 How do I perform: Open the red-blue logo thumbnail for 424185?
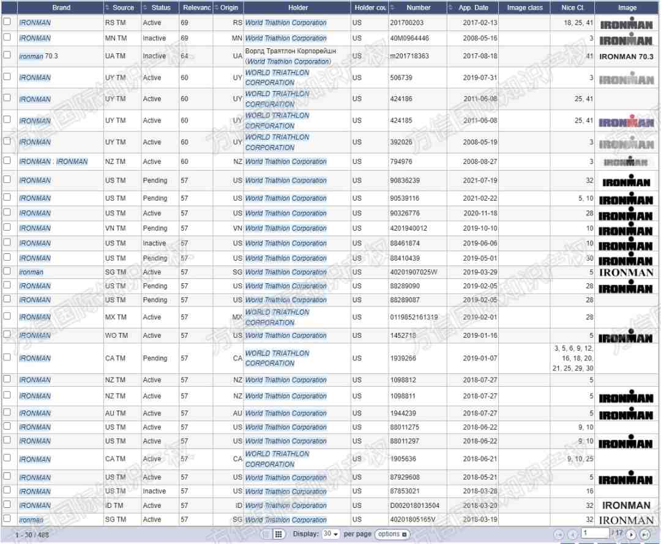627,121
